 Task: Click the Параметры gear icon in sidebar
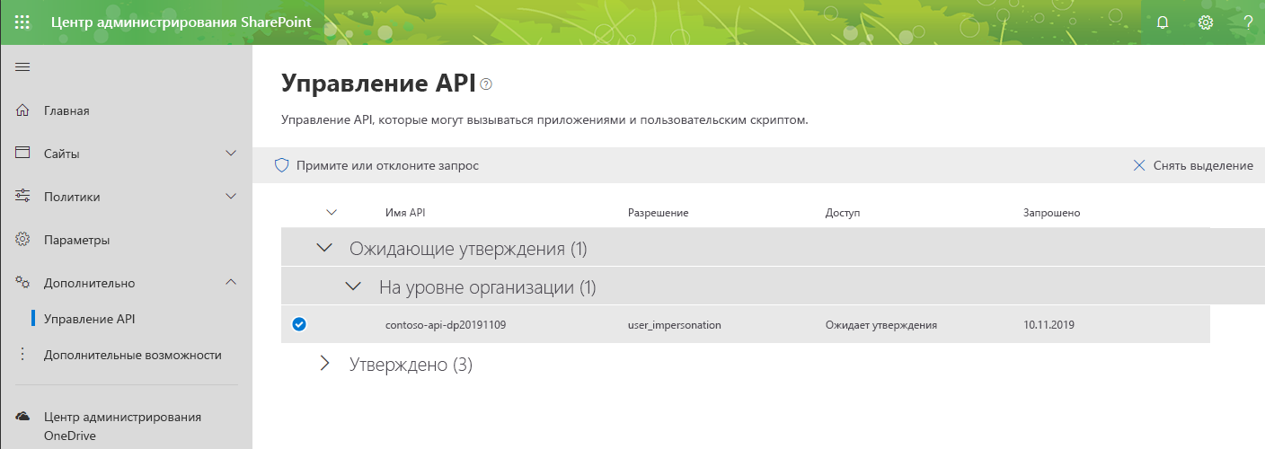click(23, 240)
